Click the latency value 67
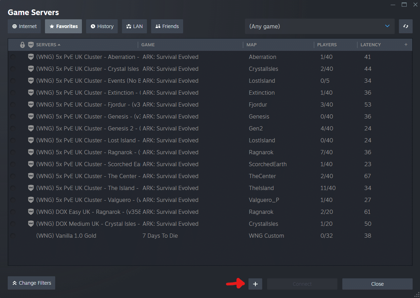Image resolution: width=420 pixels, height=298 pixels. coord(368,176)
